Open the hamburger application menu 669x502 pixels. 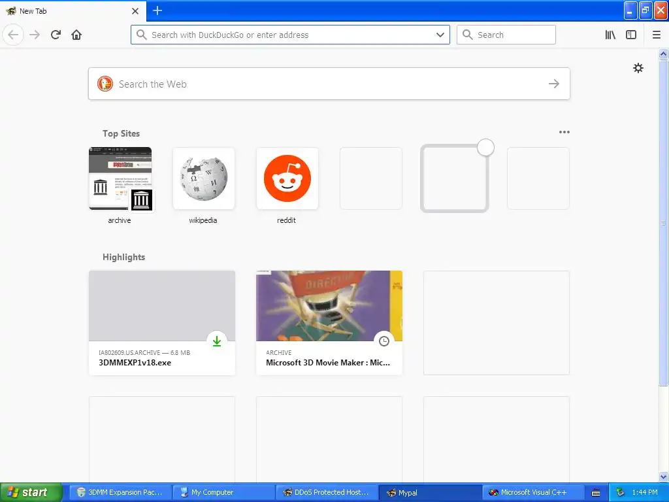tap(657, 35)
